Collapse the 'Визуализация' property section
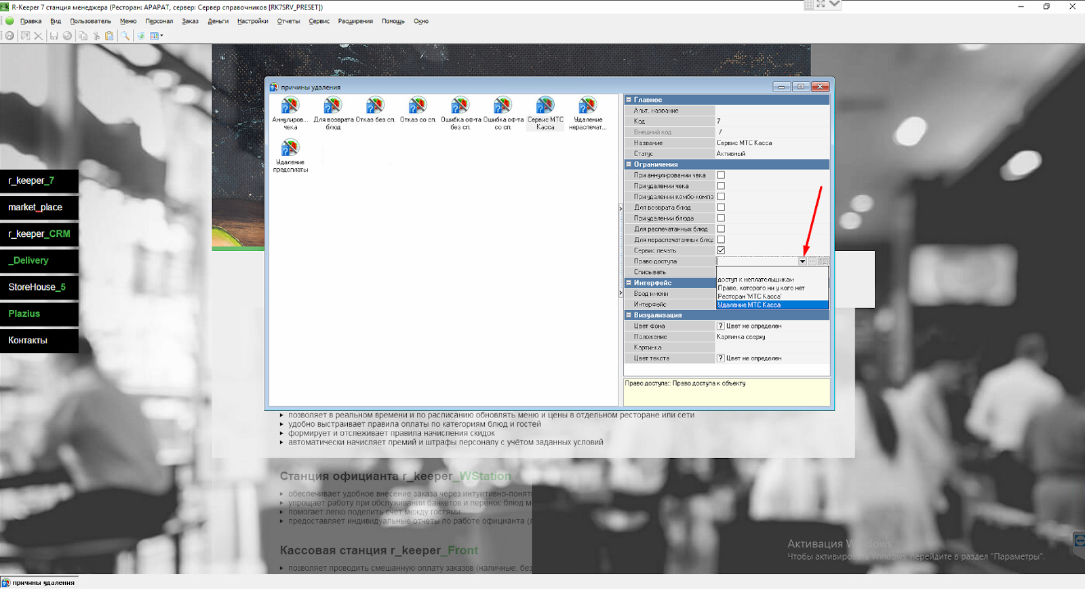Viewport: 1085px width, 589px height. coord(629,316)
